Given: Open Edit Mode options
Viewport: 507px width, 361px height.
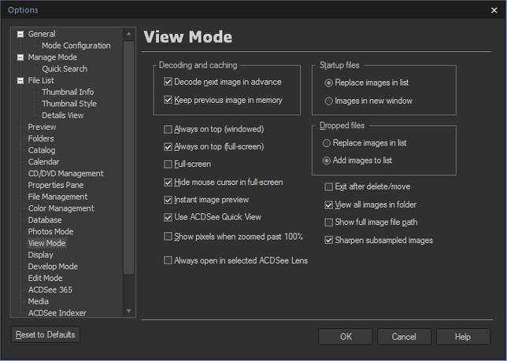Looking at the screenshot, I should coord(45,278).
